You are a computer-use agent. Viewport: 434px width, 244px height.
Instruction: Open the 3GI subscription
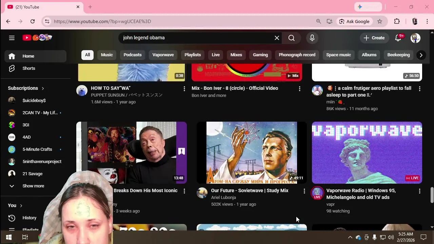click(35, 125)
